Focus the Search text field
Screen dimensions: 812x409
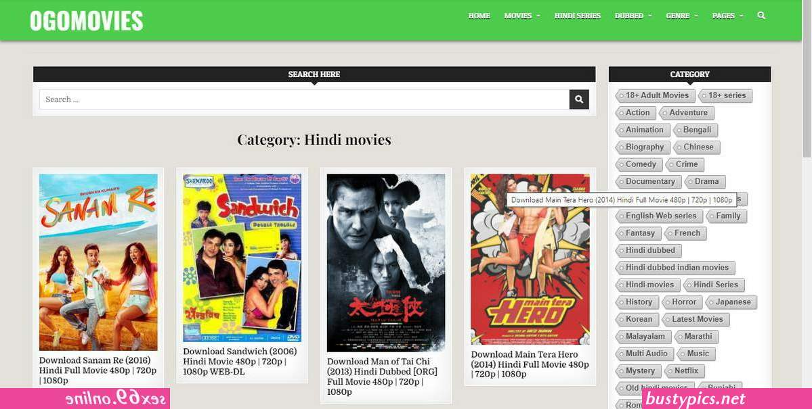tap(305, 99)
